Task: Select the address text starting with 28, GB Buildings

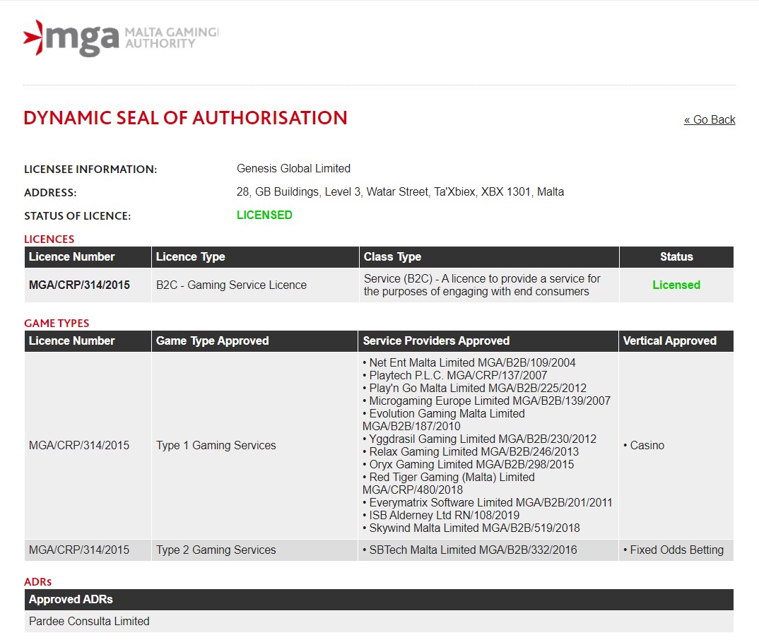Action: pyautogui.click(x=400, y=191)
